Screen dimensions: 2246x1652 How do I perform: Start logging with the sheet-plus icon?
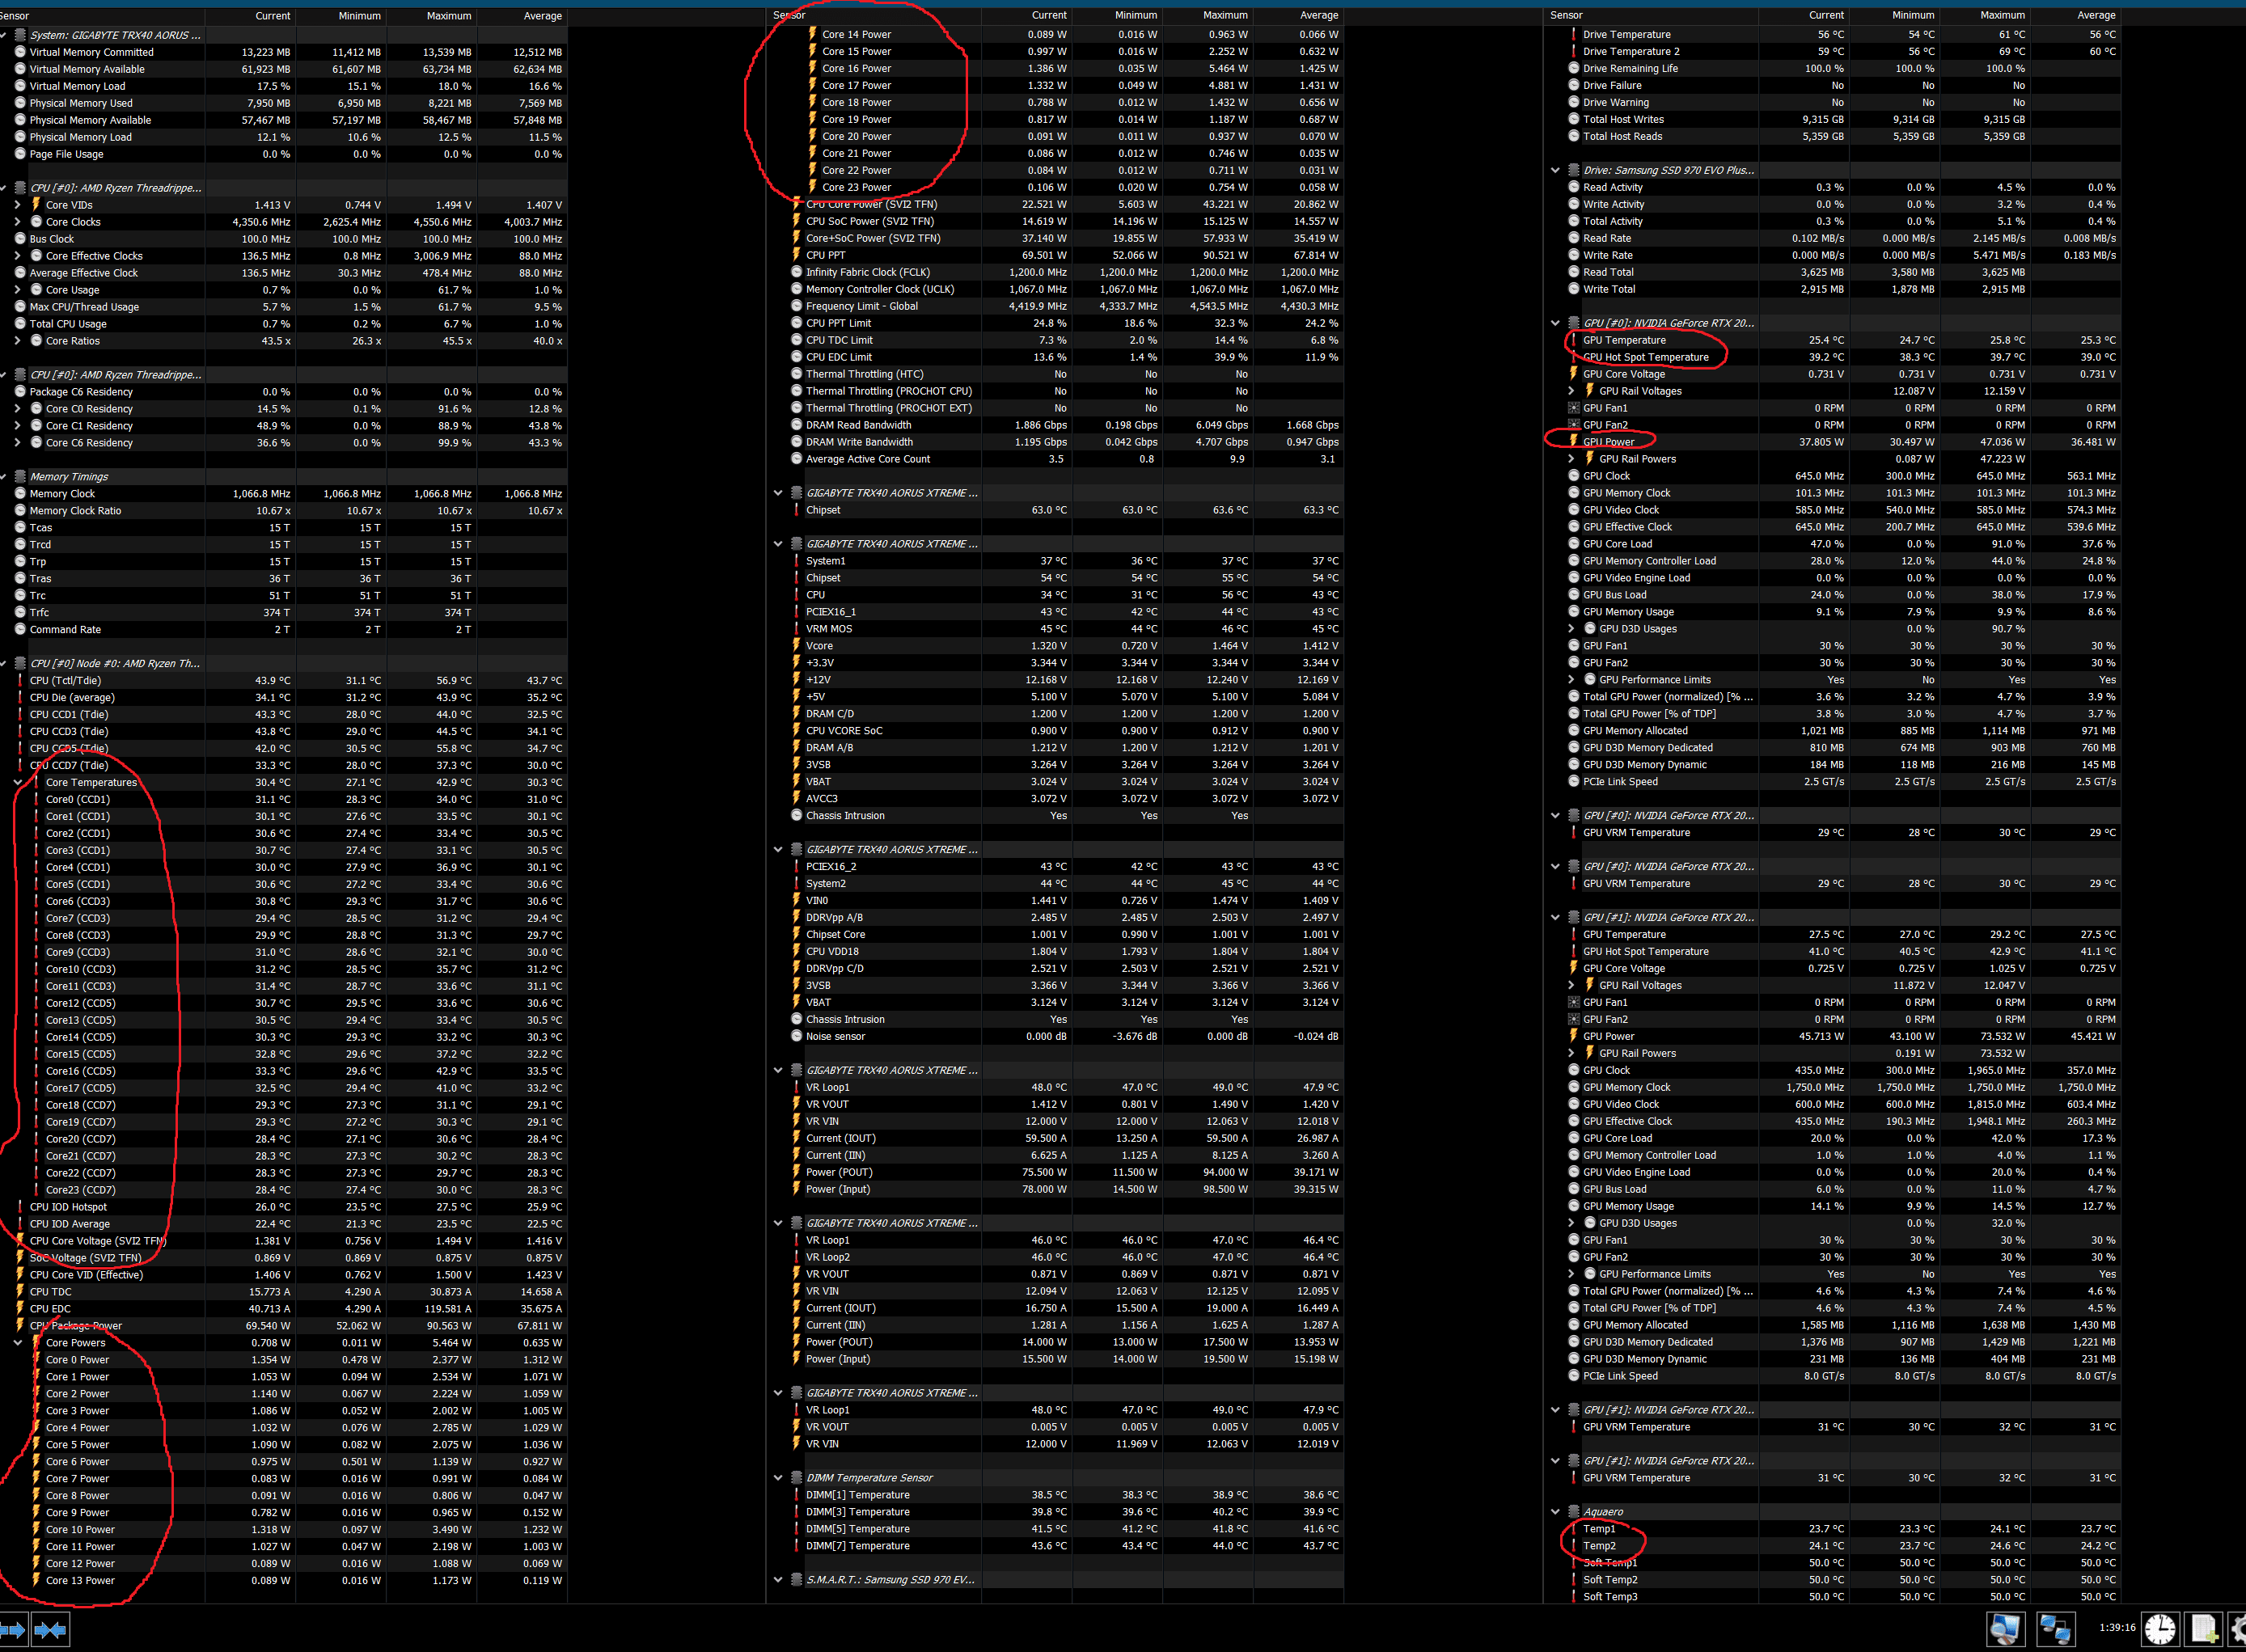tap(2204, 1629)
